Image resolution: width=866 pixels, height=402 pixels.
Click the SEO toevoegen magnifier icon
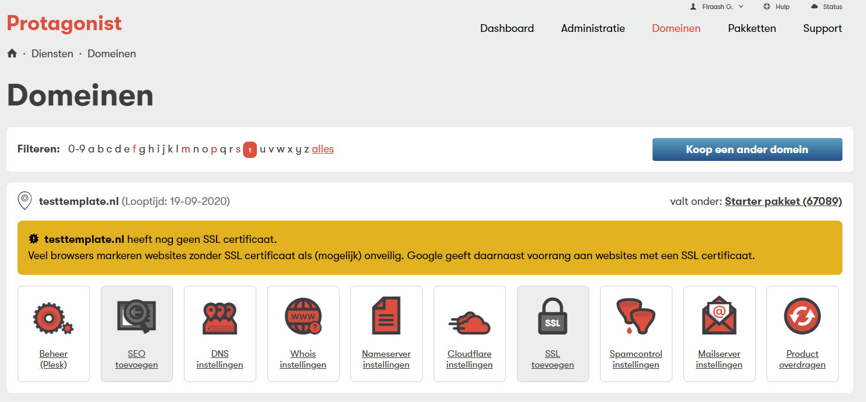coord(136,316)
